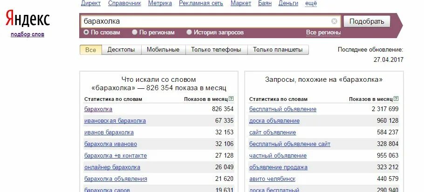This screenshot has width=424, height=192.
Task: Open the 'Маркет' top link
Action: (241, 3)
